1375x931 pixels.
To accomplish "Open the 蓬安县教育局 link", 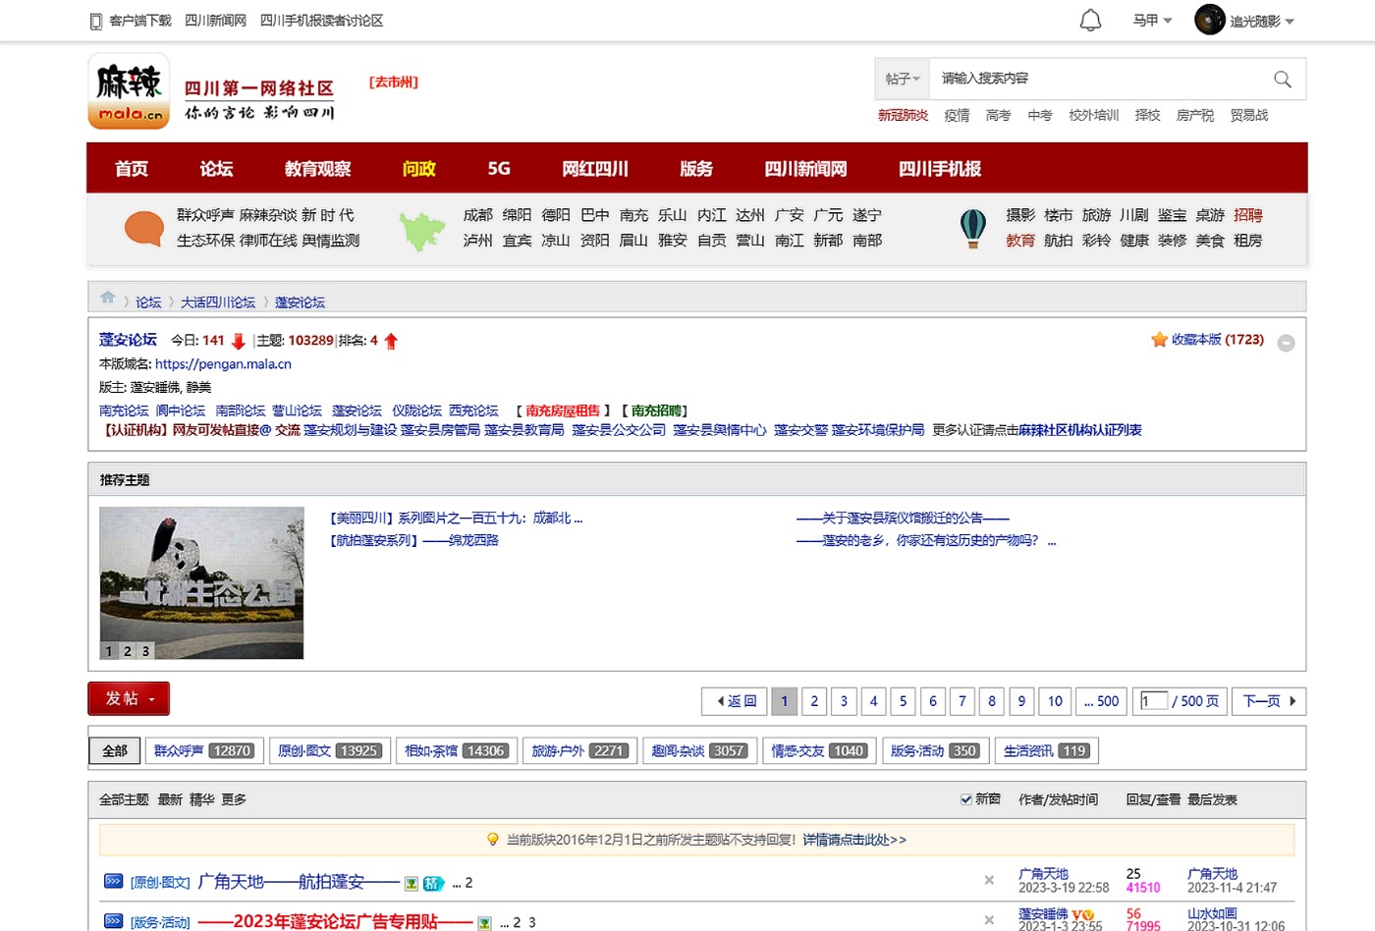I will click(x=524, y=430).
